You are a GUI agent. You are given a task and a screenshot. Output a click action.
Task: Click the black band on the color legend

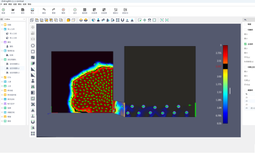click(225, 66)
